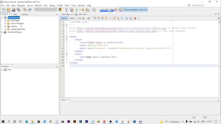
Task: Open the Window menu
Action: tap(81, 6)
